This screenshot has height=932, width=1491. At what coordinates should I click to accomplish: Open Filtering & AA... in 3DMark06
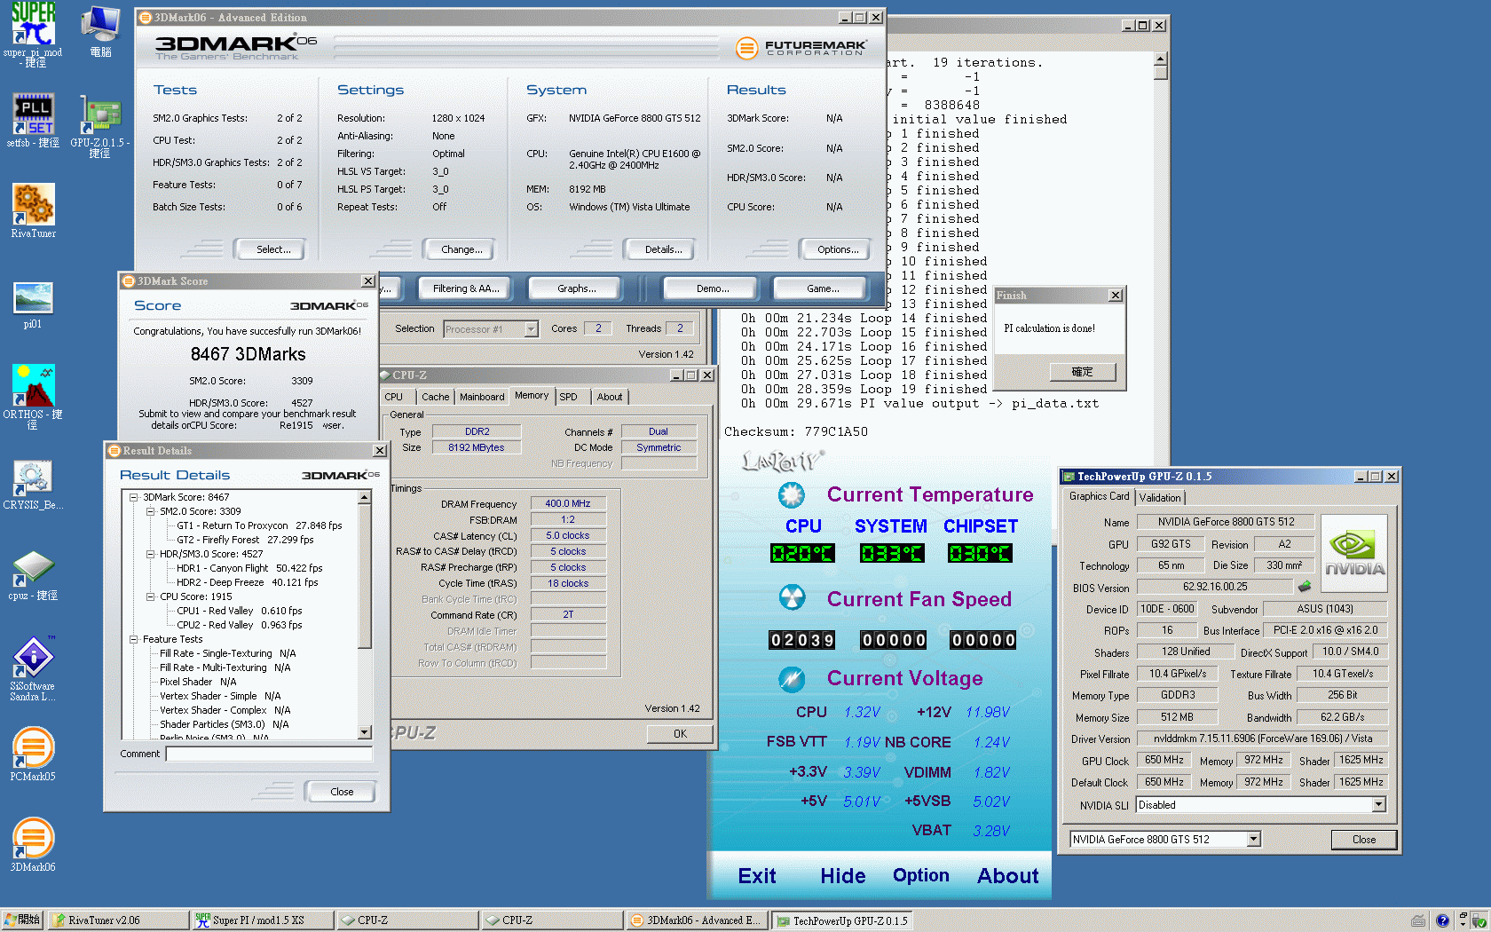pos(466,288)
